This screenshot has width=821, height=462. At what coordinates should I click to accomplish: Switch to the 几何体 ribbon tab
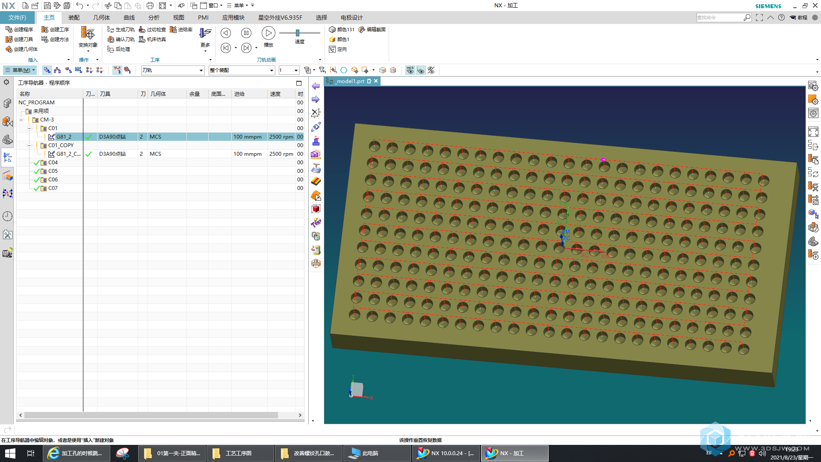point(101,18)
